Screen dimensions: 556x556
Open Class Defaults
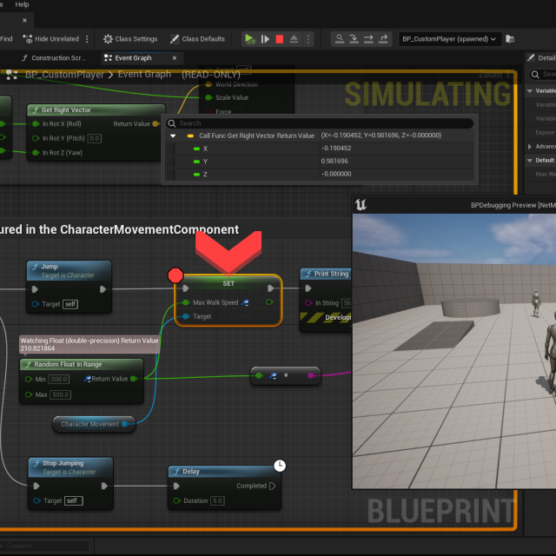(197, 39)
